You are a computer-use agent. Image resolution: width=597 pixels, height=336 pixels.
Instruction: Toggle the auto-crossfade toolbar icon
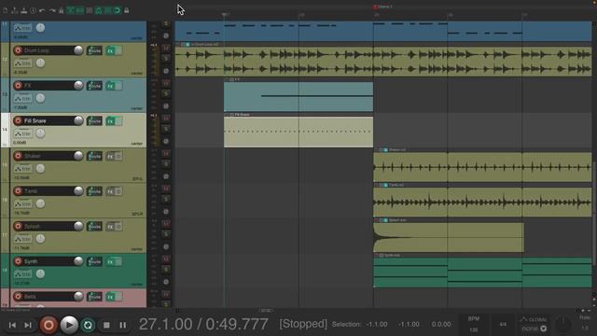(71, 10)
